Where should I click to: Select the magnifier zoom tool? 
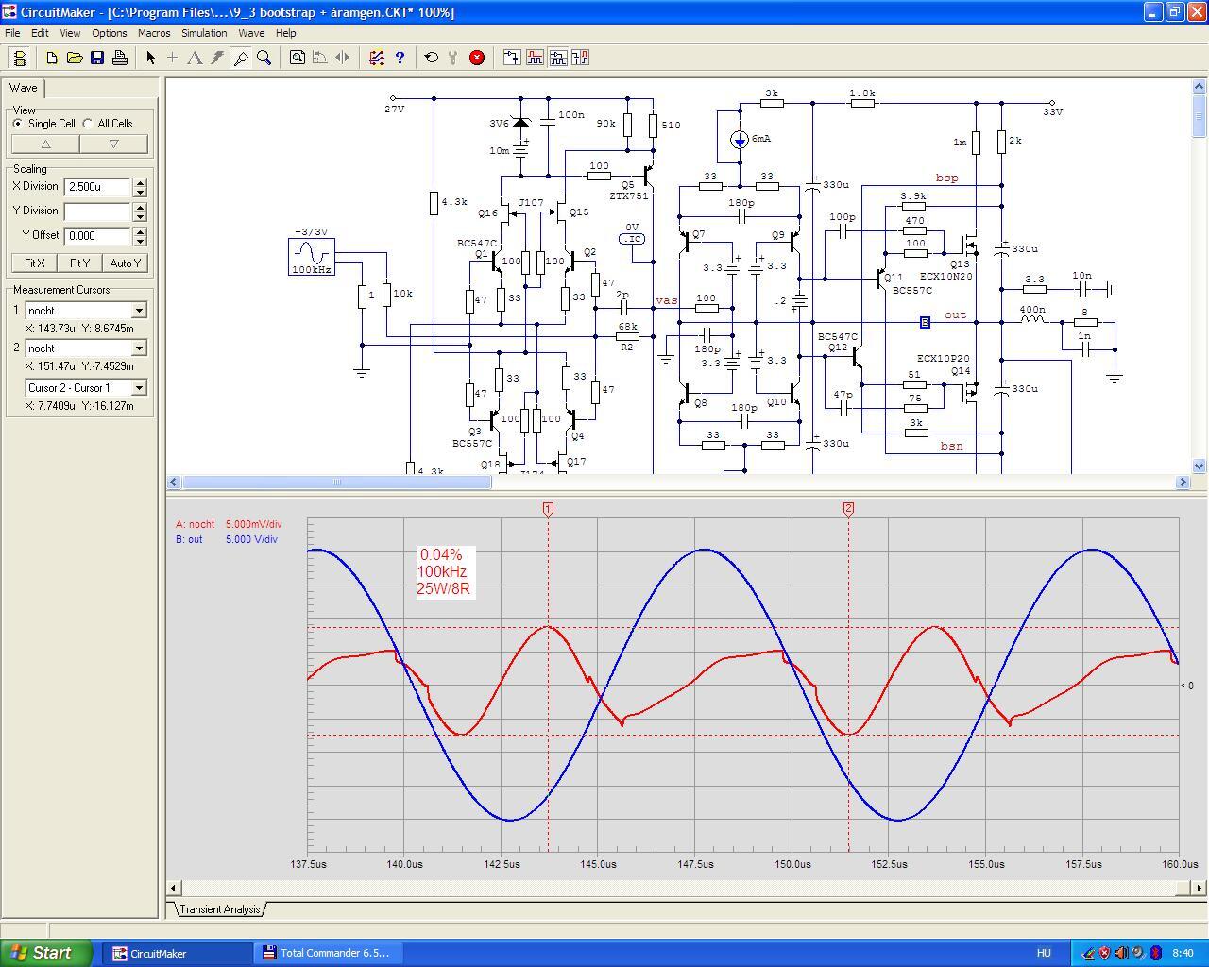pos(264,58)
